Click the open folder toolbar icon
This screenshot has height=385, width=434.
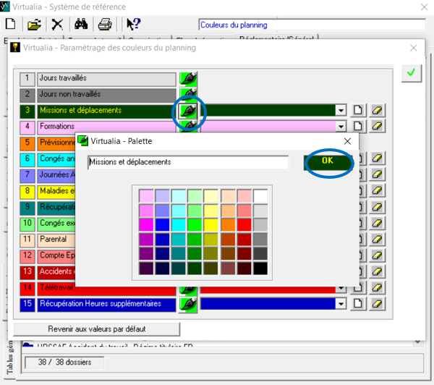coord(34,25)
